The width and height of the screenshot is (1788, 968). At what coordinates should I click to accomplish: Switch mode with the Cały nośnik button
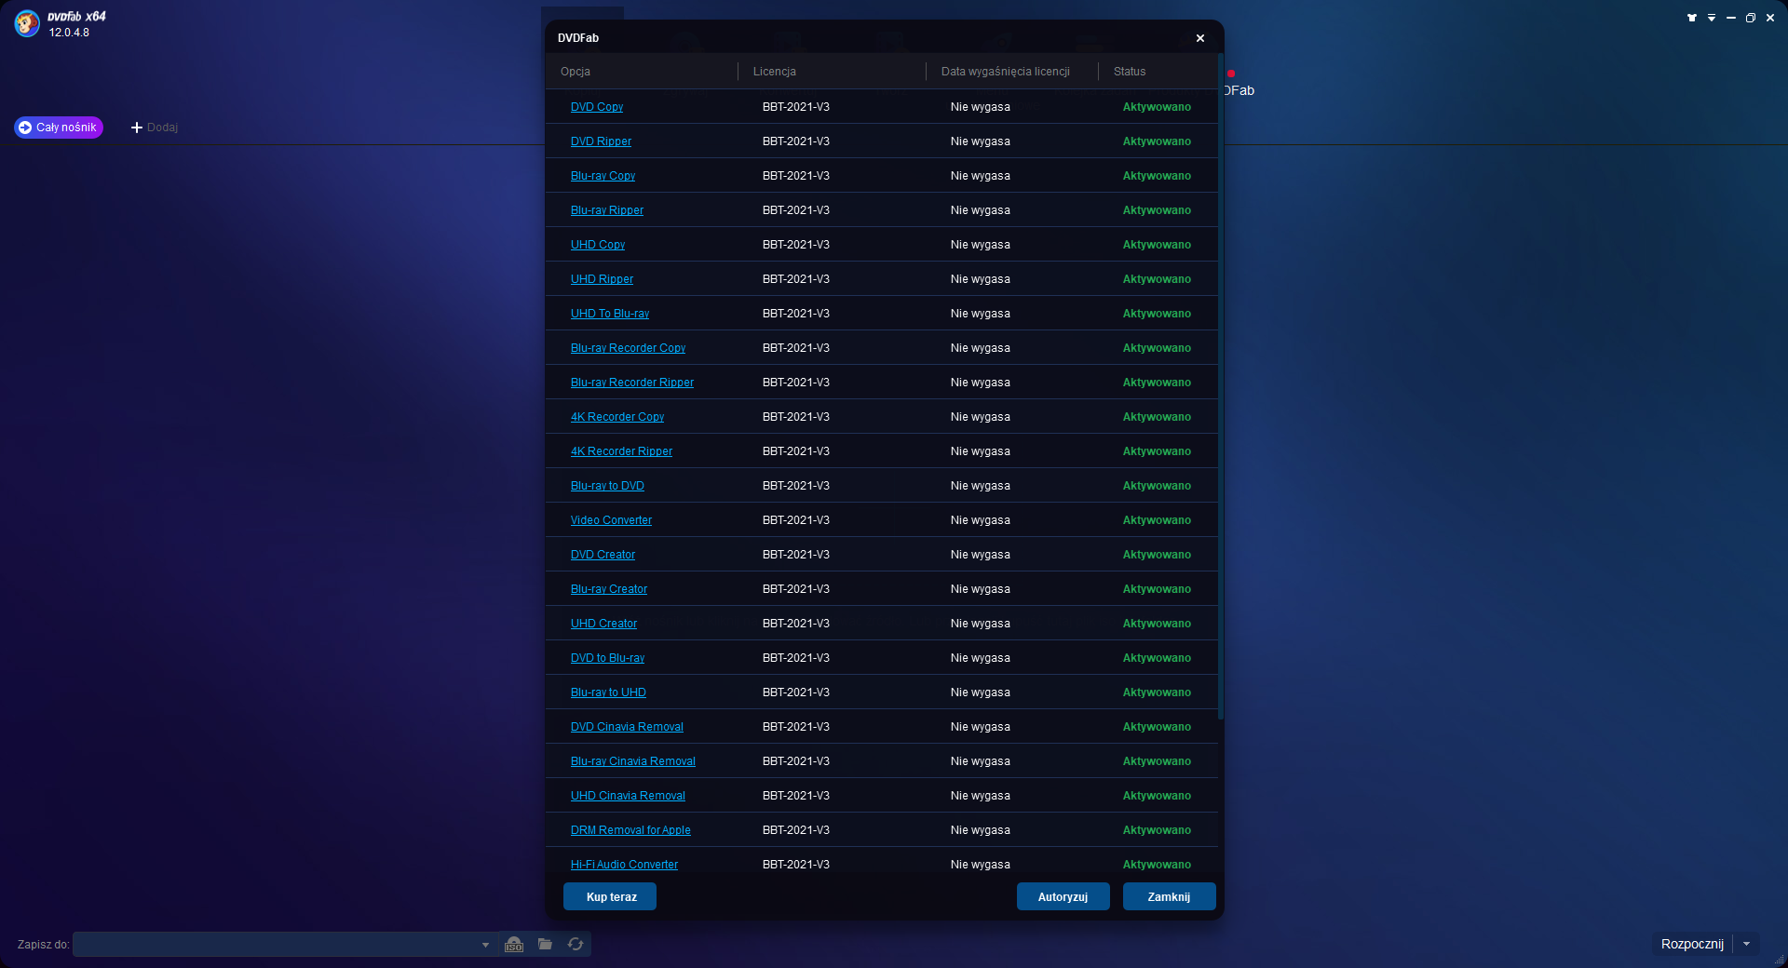[59, 128]
